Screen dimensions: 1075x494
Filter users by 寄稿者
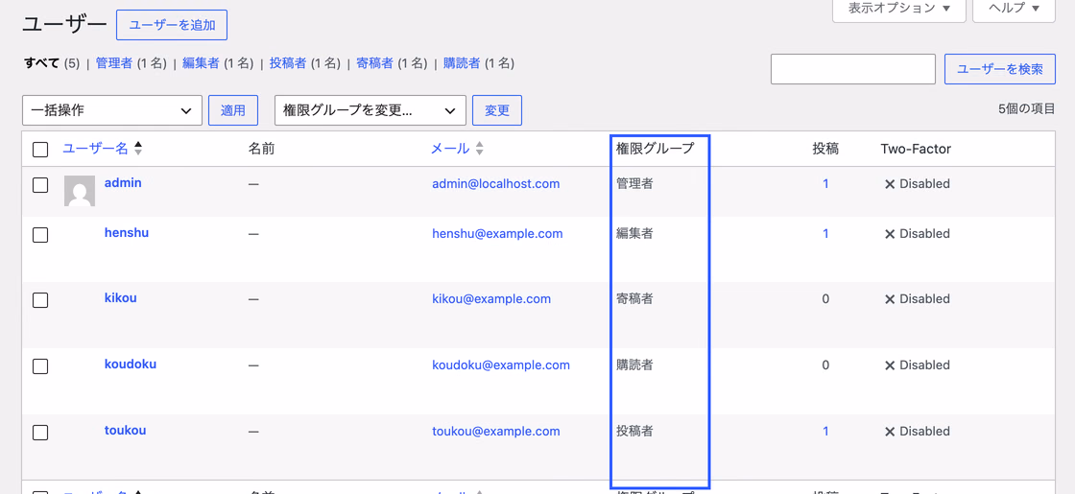tap(375, 63)
